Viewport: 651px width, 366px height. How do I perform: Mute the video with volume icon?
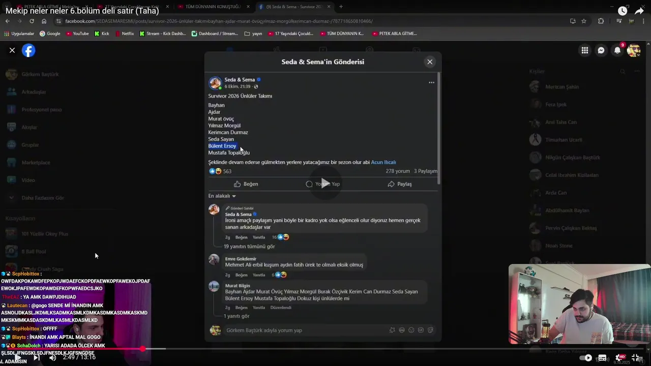tap(53, 357)
